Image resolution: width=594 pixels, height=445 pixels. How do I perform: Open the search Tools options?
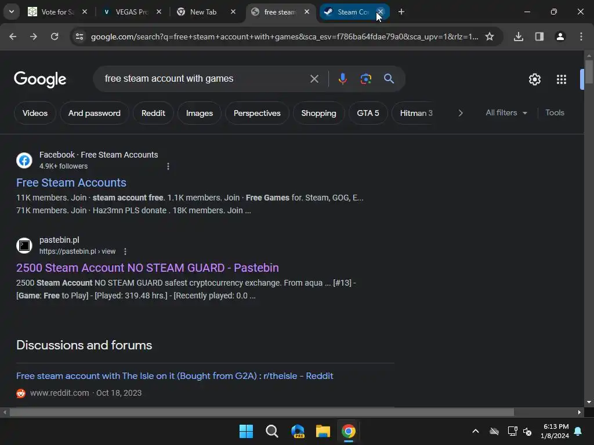point(555,113)
